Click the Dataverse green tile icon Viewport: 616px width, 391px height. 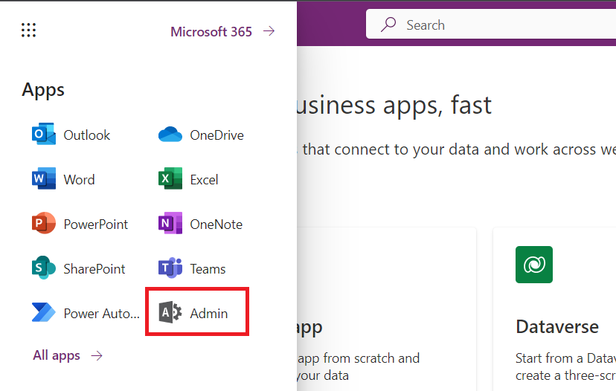[x=534, y=265]
